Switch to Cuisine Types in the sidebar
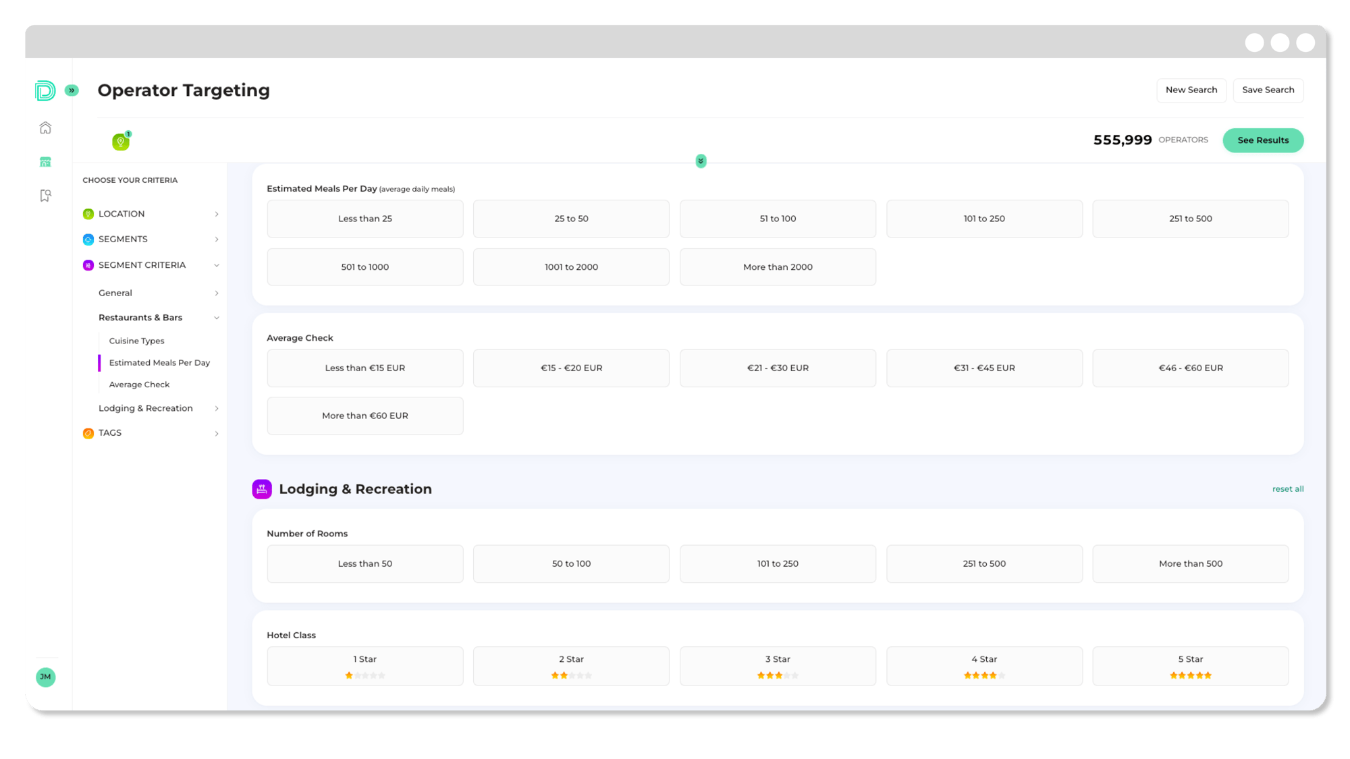1350x759 pixels. coord(136,341)
